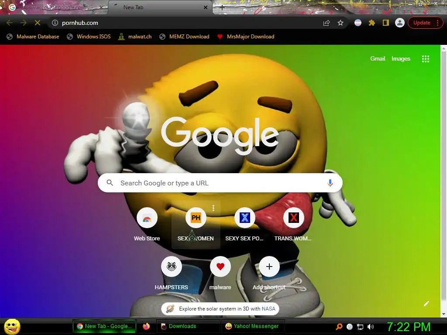This screenshot has width=447, height=335.
Task: Open the malware heart shortcut
Action: tap(220, 273)
